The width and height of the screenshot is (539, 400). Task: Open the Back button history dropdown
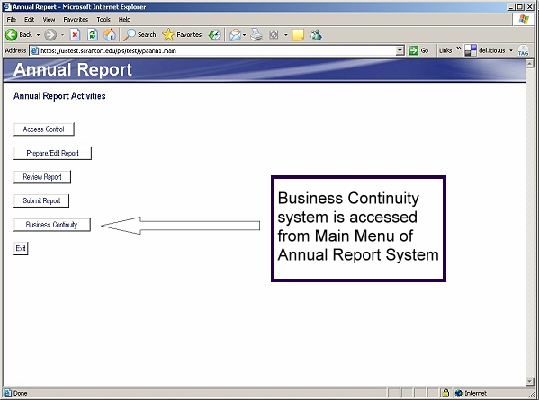38,35
